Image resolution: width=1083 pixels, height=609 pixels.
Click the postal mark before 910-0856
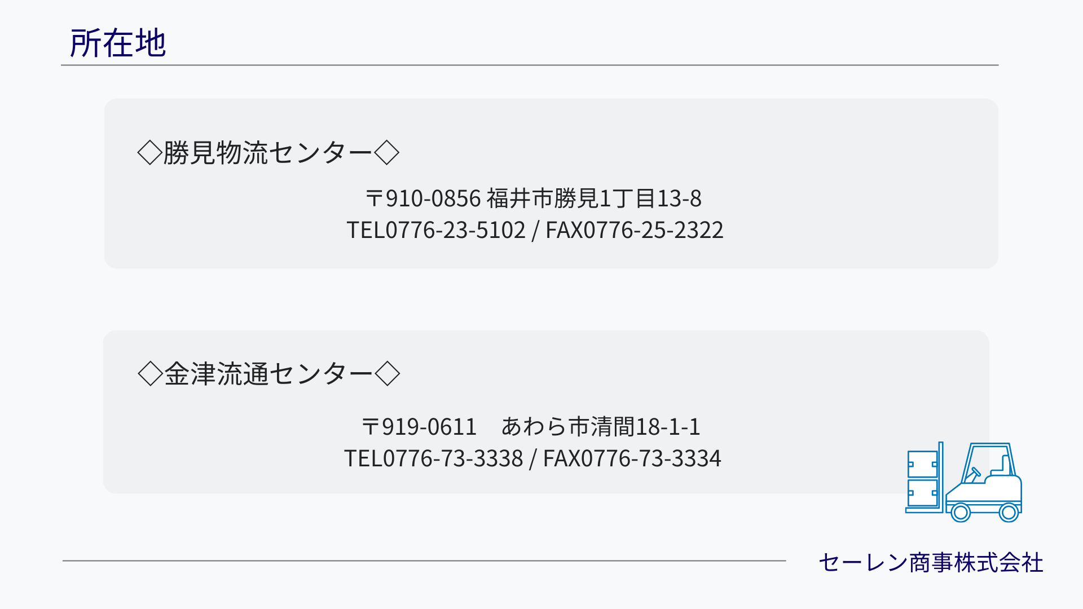(x=375, y=198)
